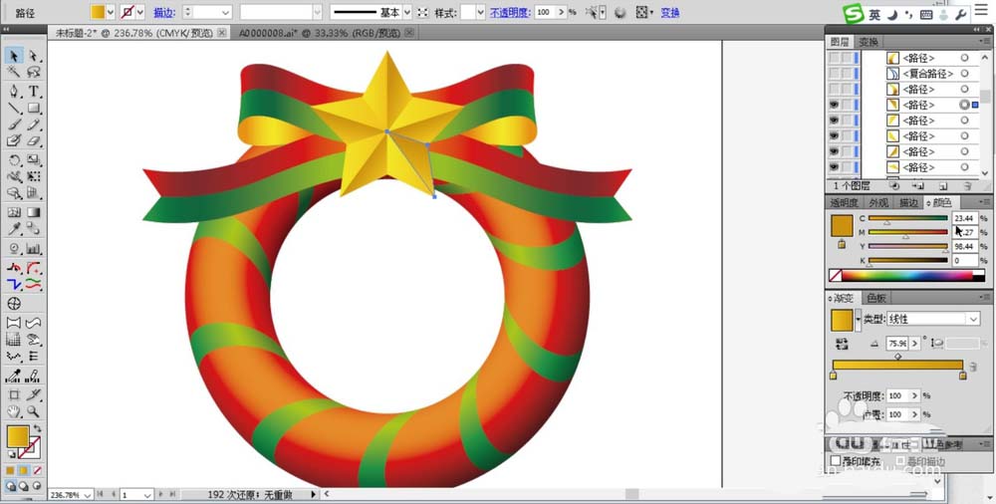Open the 渐变 panel options menu
This screenshot has height=504, width=996.
coord(985,298)
